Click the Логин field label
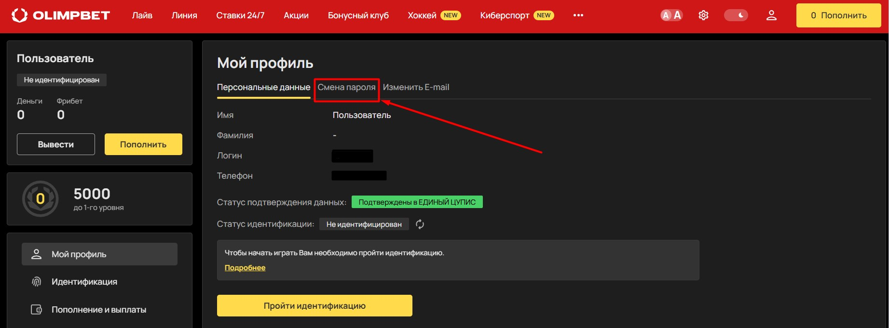The image size is (889, 328). coord(230,156)
